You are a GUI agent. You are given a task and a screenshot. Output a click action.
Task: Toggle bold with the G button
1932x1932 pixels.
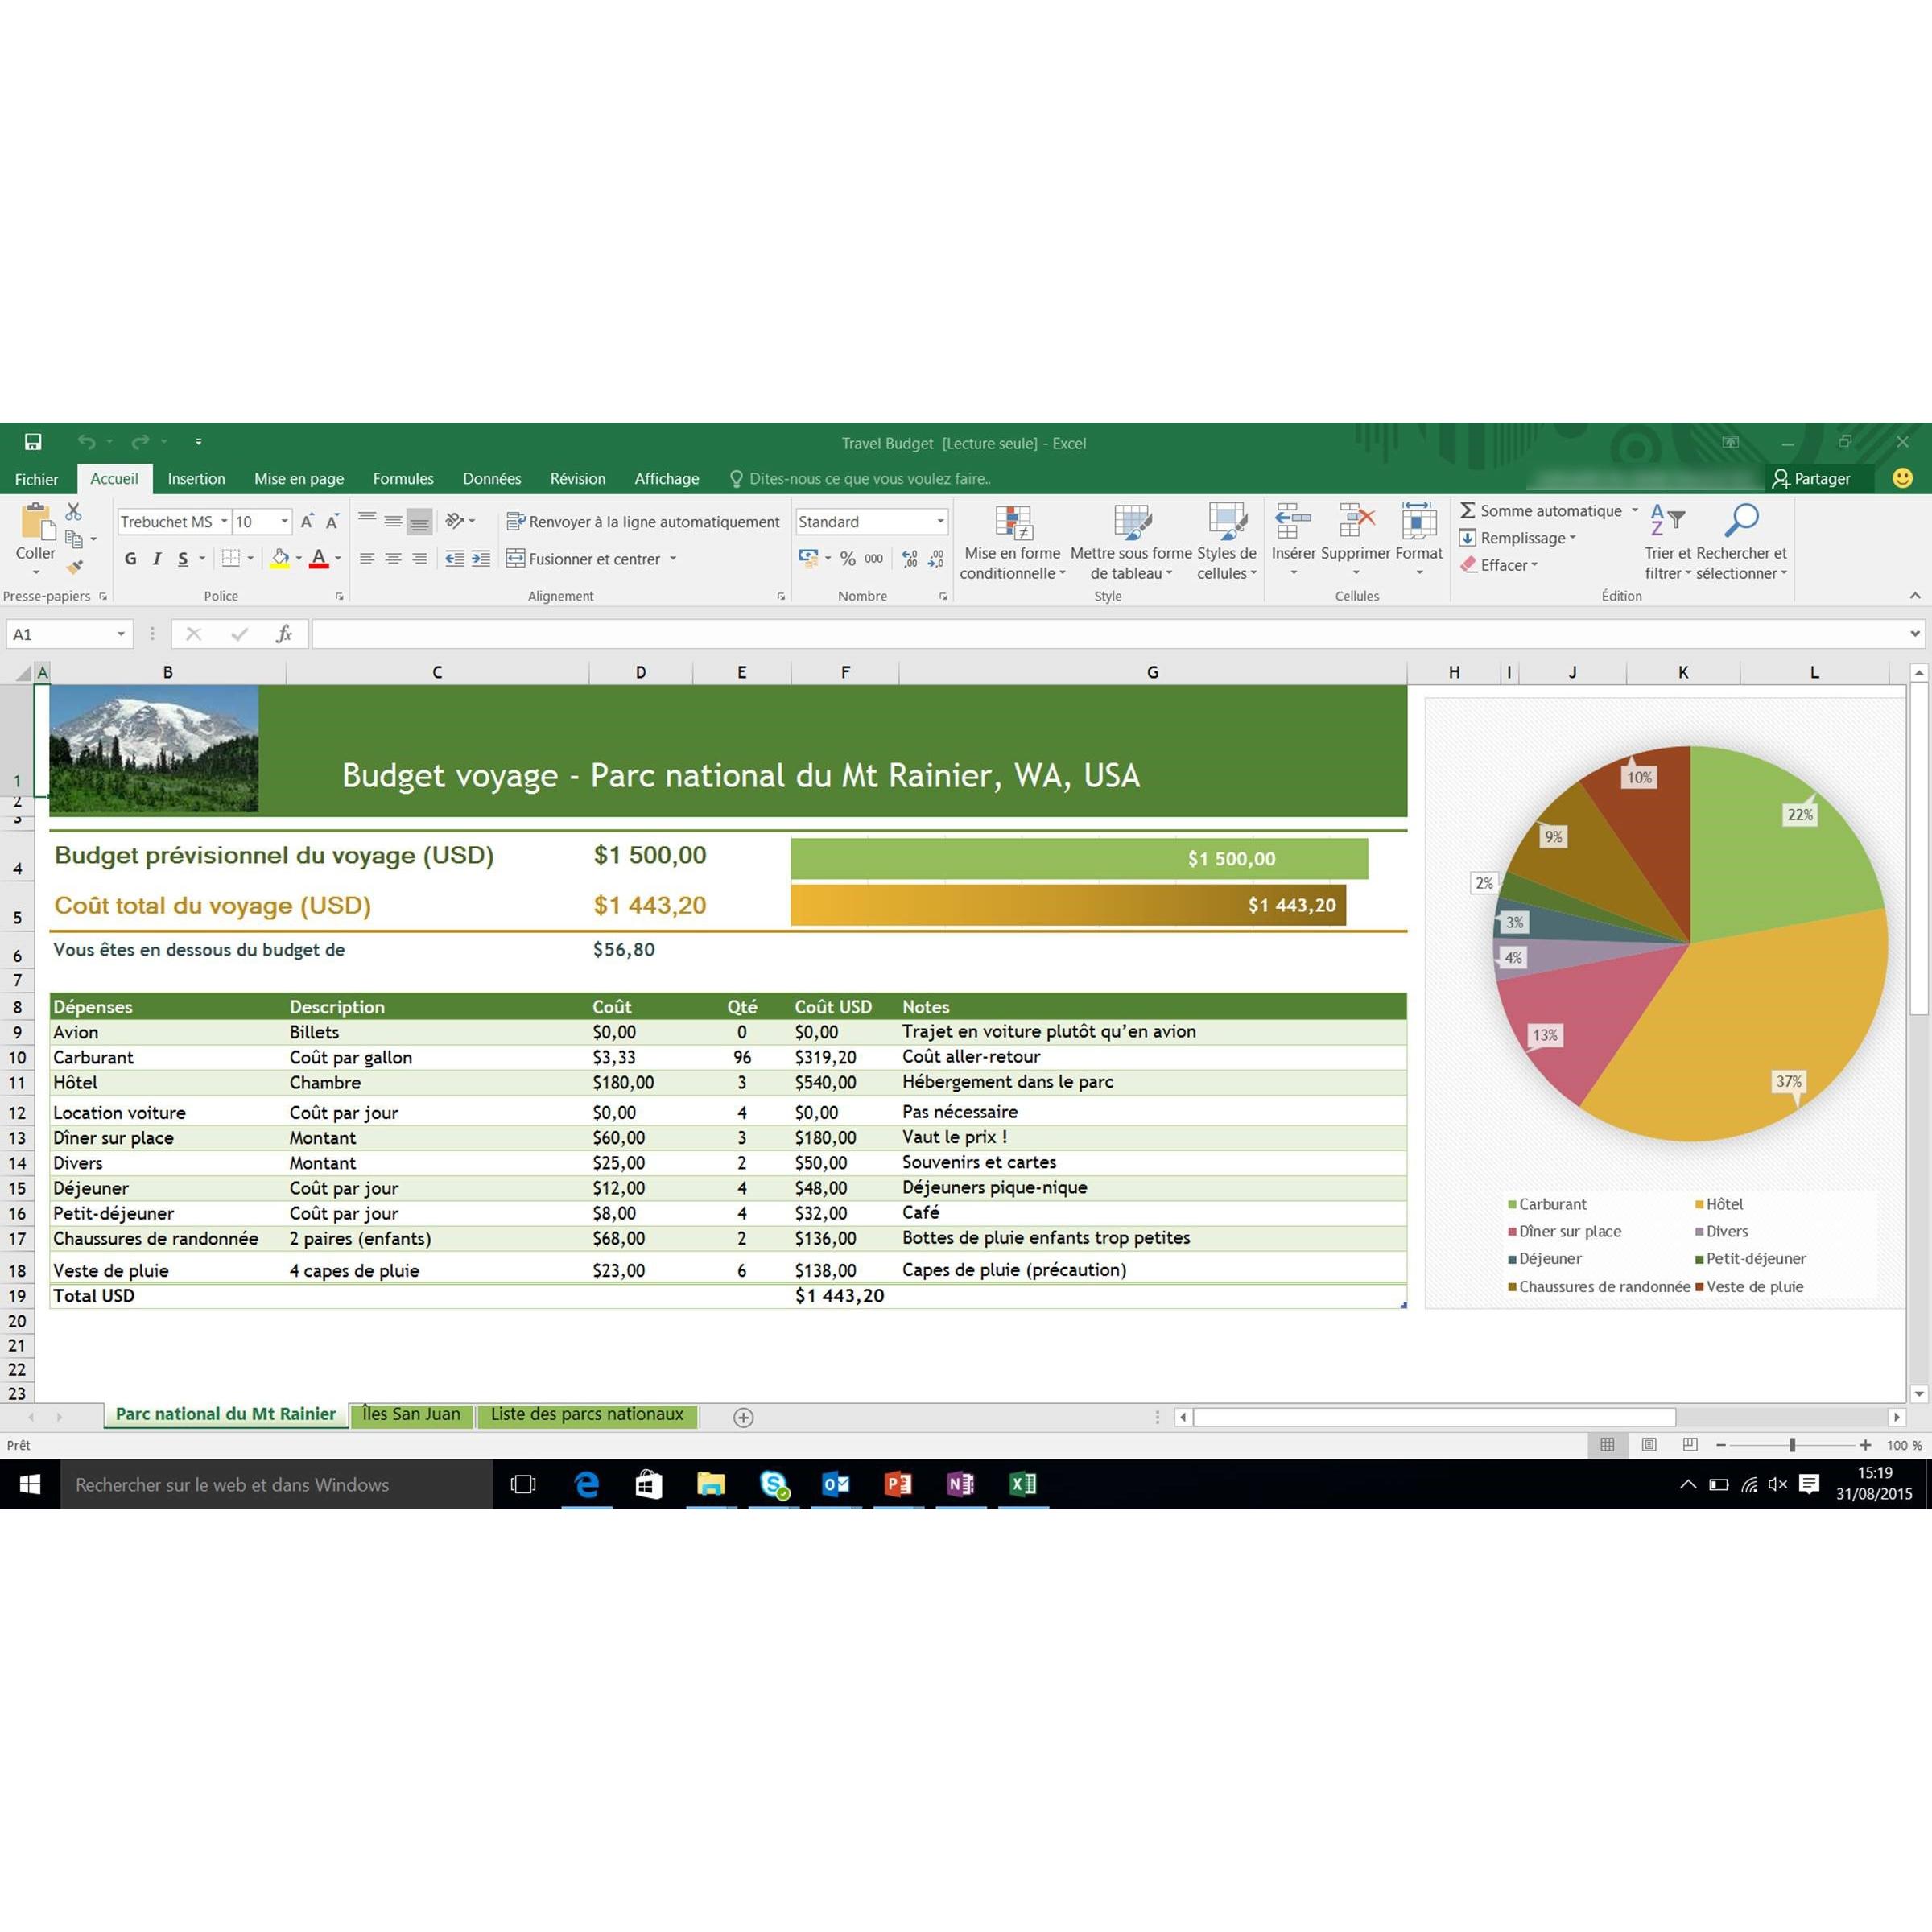tap(130, 559)
